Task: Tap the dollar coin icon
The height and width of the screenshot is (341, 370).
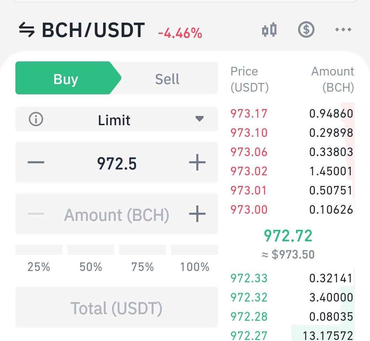Action: point(306,30)
